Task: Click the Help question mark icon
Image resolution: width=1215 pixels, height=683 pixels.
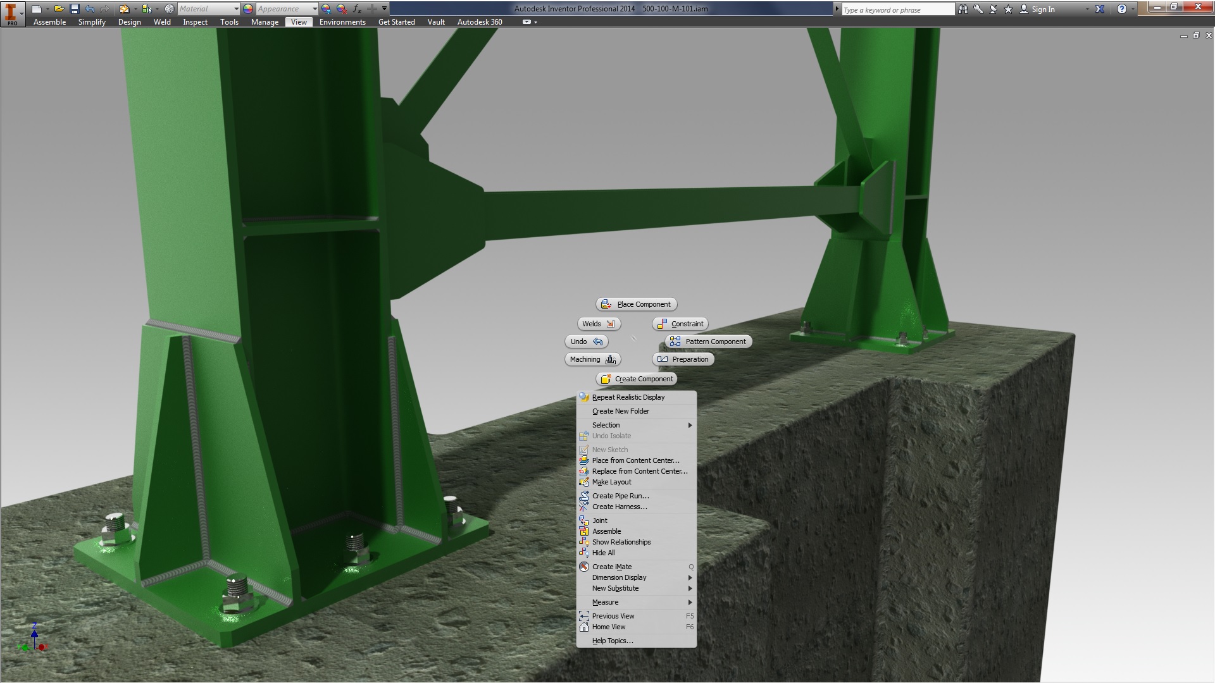Action: [x=1121, y=9]
